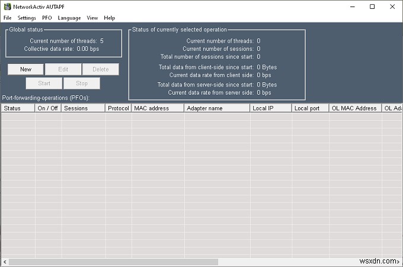Image resolution: width=403 pixels, height=267 pixels.
Task: Select the OL MAC Address column header
Action: pos(355,108)
